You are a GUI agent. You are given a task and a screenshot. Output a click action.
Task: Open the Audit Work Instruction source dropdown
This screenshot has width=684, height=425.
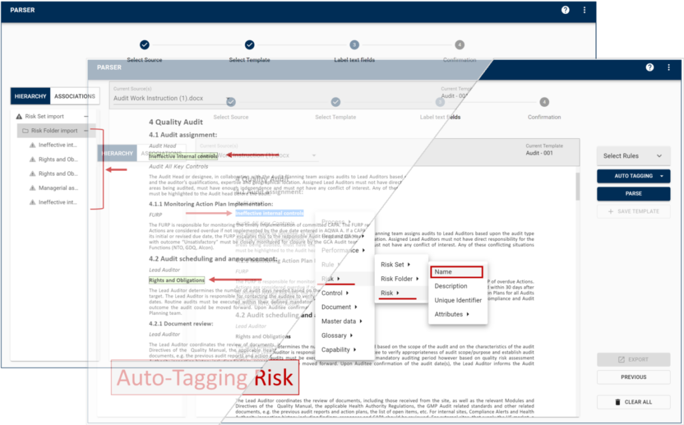coord(227,98)
